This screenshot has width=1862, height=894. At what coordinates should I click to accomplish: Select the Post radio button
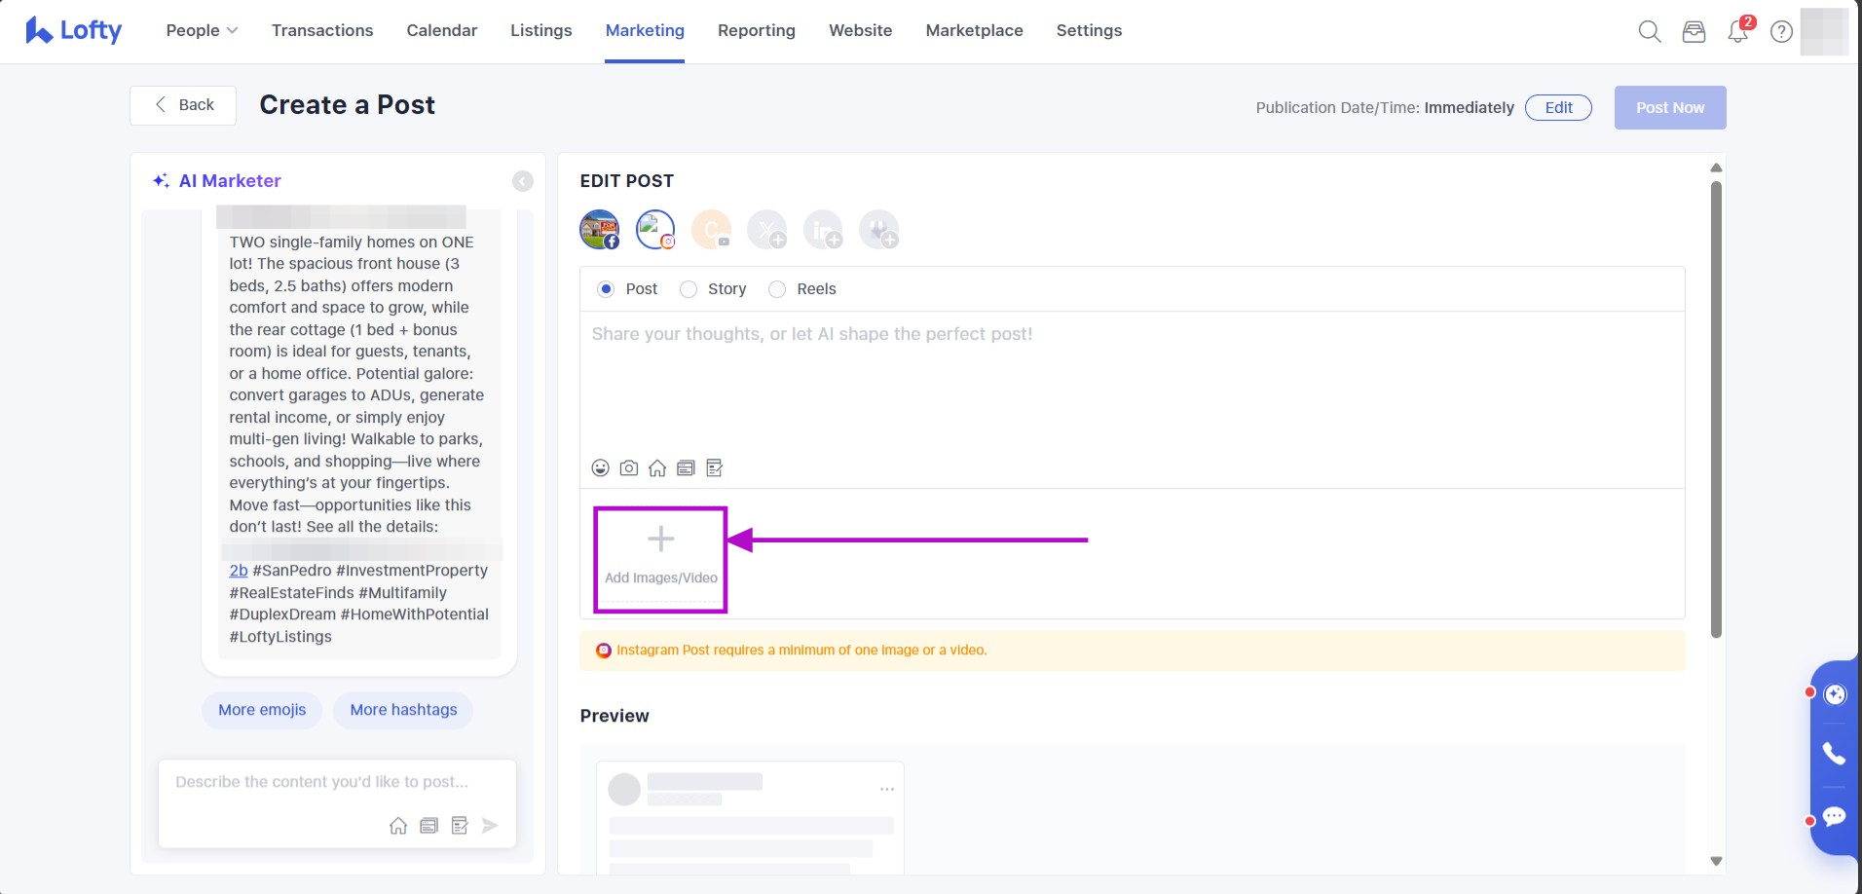click(x=606, y=289)
